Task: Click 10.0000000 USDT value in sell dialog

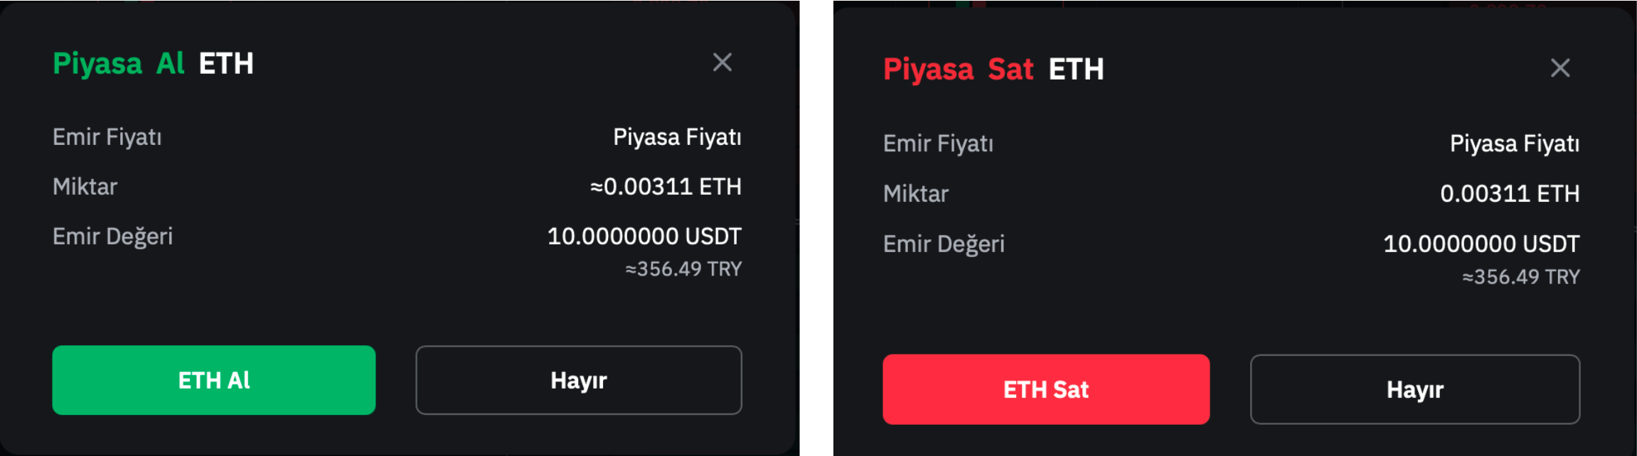Action: pyautogui.click(x=1481, y=244)
